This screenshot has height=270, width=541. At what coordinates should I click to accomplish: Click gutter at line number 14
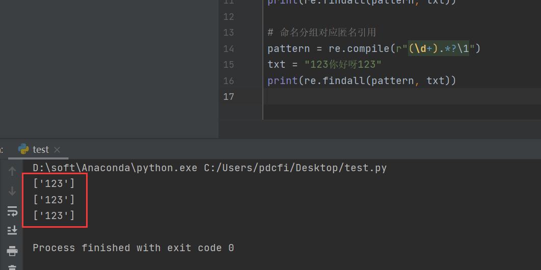pos(228,48)
